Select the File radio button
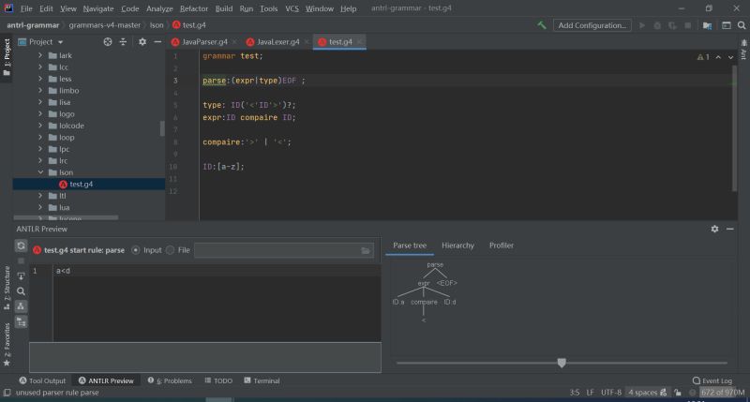This screenshot has width=750, height=402. (x=171, y=250)
